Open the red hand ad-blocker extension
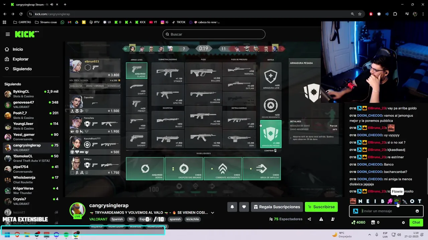The image size is (428, 240). 371,14
